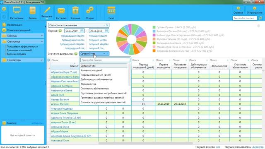Screen dimensions: 265x149
Task: Click the donut pie chart
Action: point(132,39)
